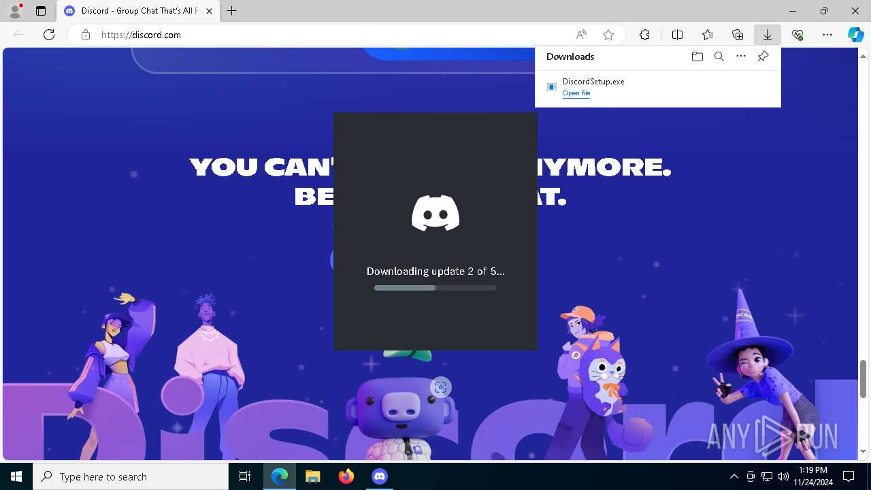Open Collections panel
Image resolution: width=871 pixels, height=490 pixels.
(x=738, y=35)
